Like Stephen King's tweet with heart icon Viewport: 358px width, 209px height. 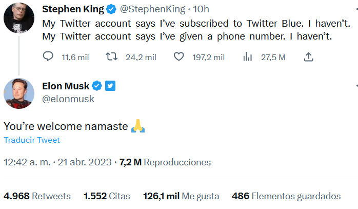point(178,57)
